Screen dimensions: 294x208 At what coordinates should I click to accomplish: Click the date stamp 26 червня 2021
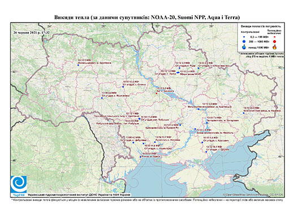coord(31,32)
